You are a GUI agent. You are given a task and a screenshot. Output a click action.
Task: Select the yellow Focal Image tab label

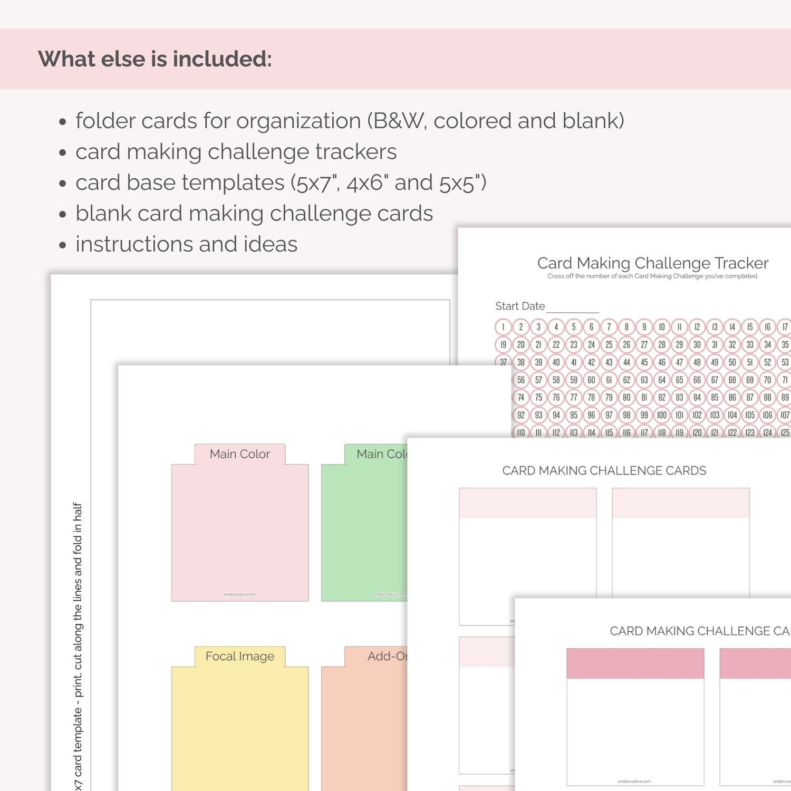point(240,657)
